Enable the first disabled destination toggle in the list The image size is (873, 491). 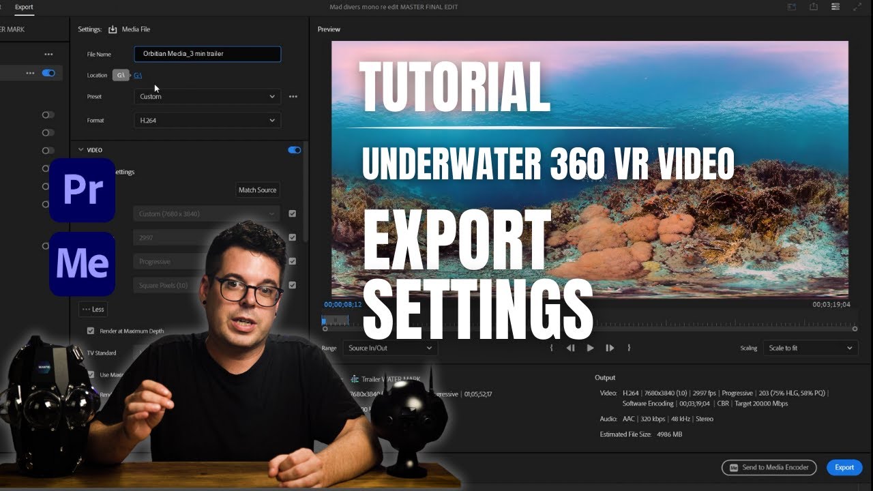[x=48, y=115]
